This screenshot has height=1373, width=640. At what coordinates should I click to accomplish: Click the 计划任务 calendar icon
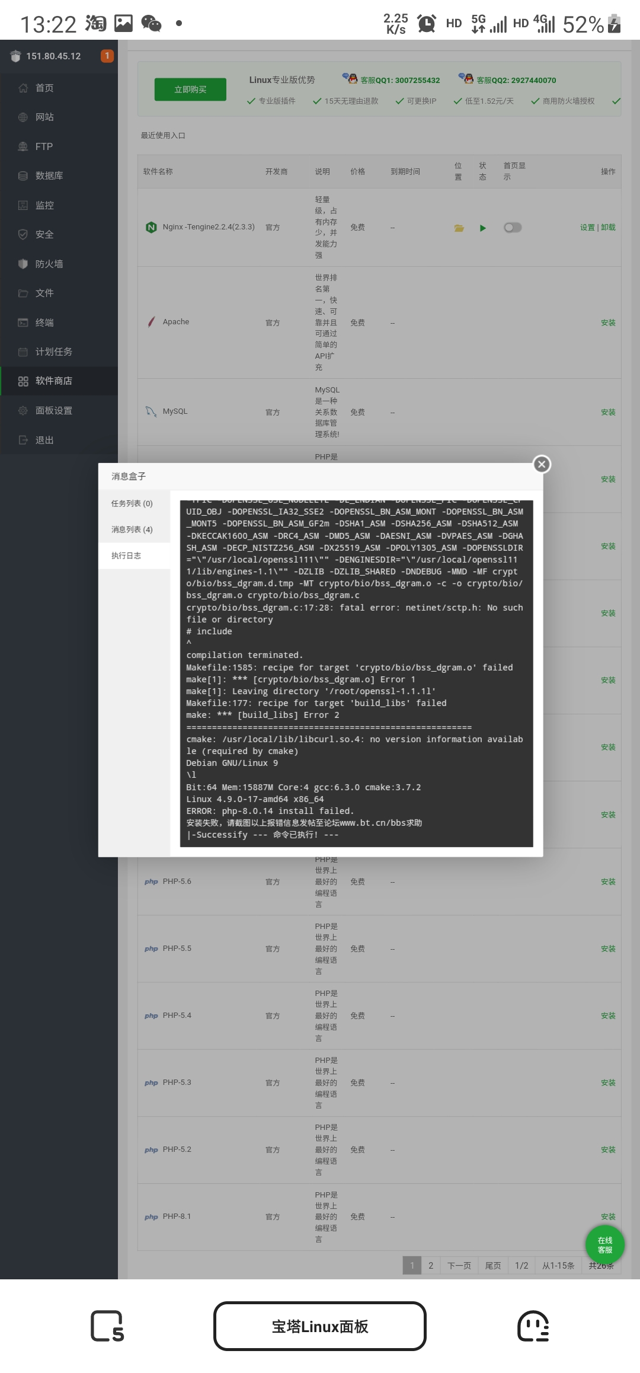click(23, 352)
